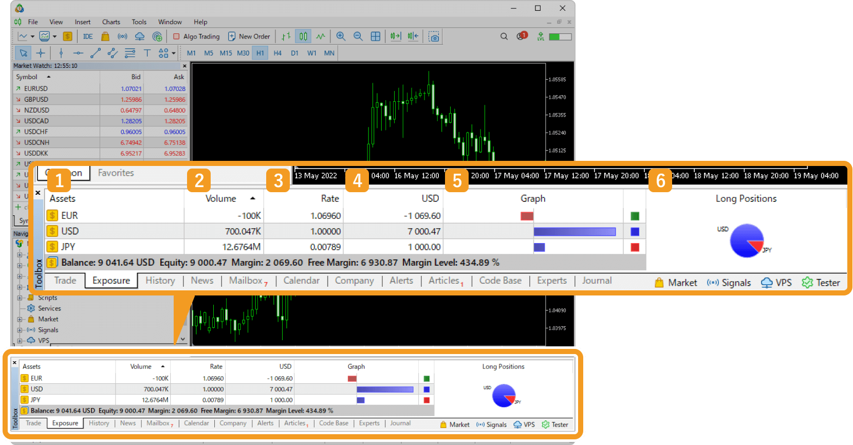Select the trendline drawing tool

pyautogui.click(x=96, y=53)
